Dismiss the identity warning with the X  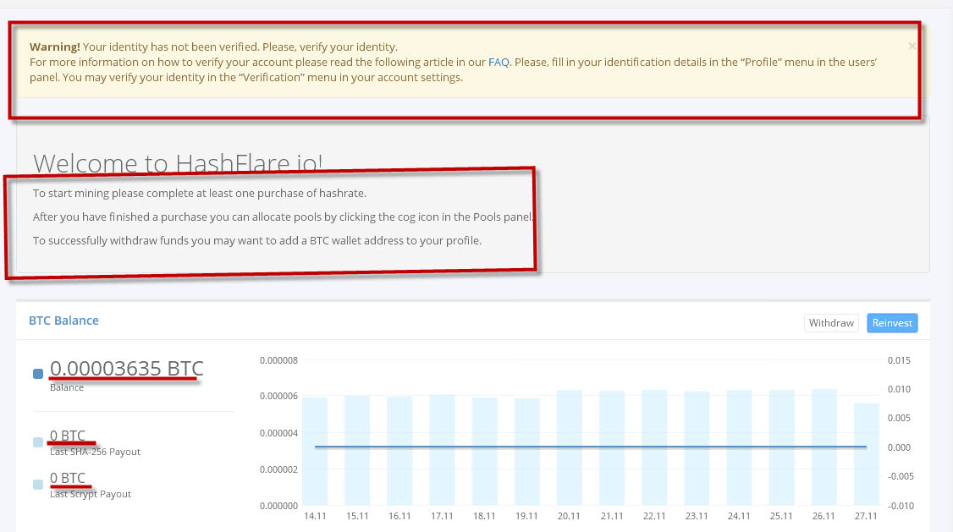[x=912, y=47]
